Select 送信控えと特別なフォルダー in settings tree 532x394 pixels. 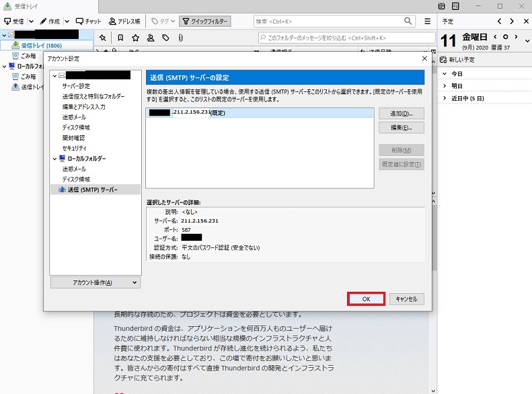pos(93,96)
